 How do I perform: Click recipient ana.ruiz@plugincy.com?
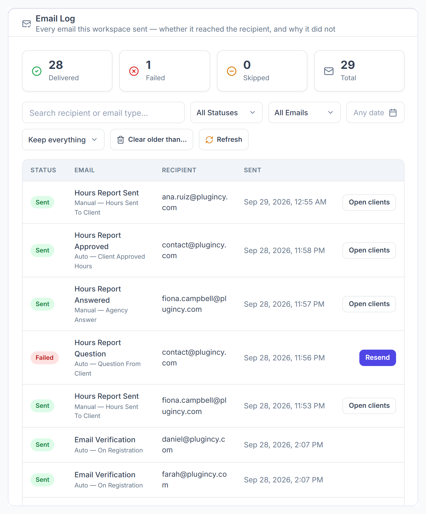pos(195,202)
